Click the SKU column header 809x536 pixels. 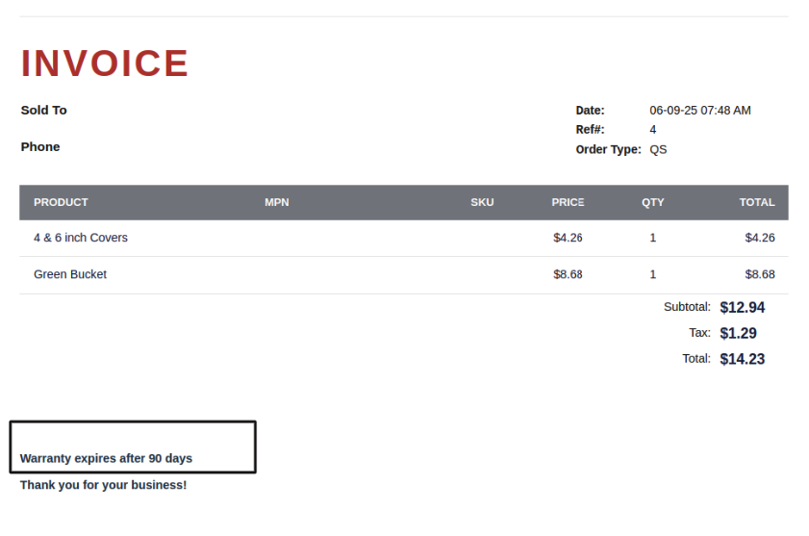point(482,202)
